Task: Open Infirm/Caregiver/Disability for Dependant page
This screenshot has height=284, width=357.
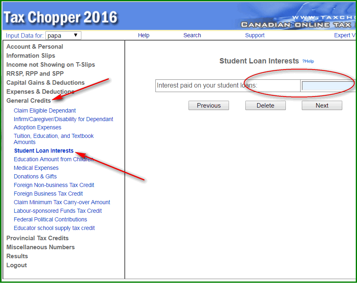Action: 63,119
